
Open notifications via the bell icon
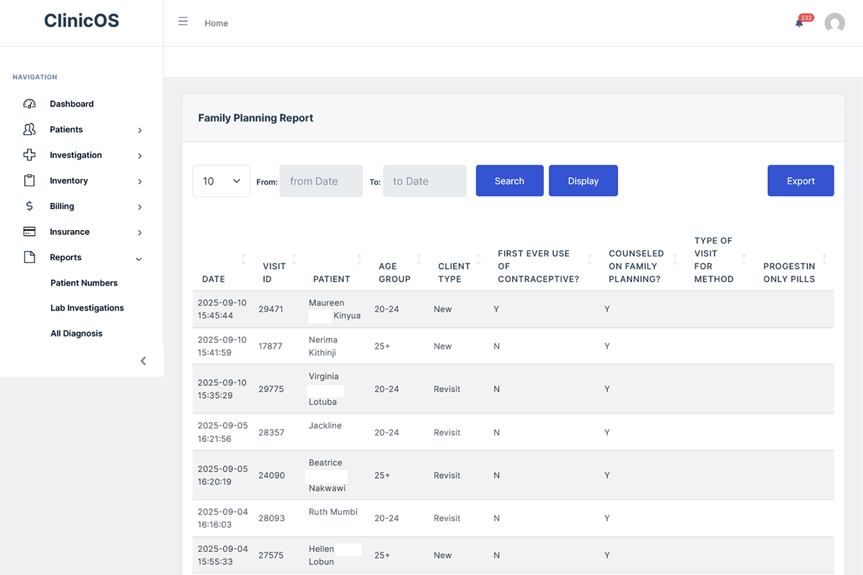click(798, 23)
